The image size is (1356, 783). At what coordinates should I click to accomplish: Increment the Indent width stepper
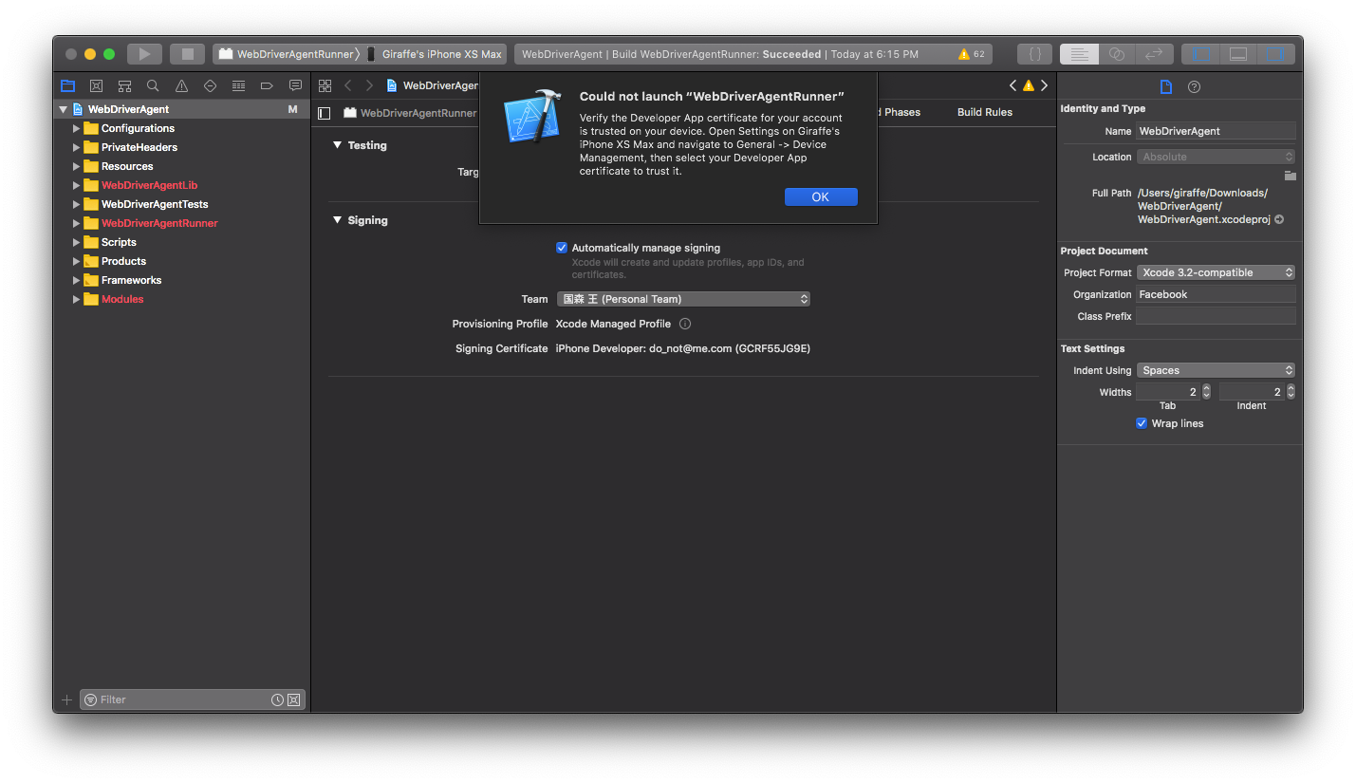point(1291,388)
